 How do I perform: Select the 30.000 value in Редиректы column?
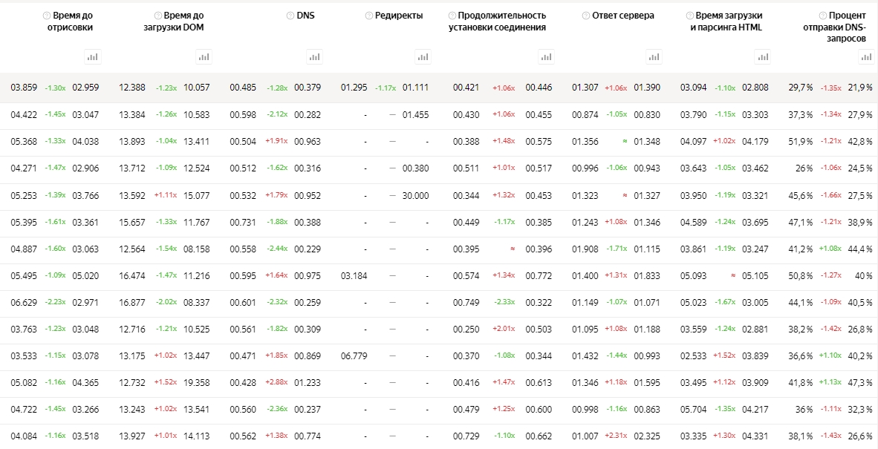coord(415,196)
